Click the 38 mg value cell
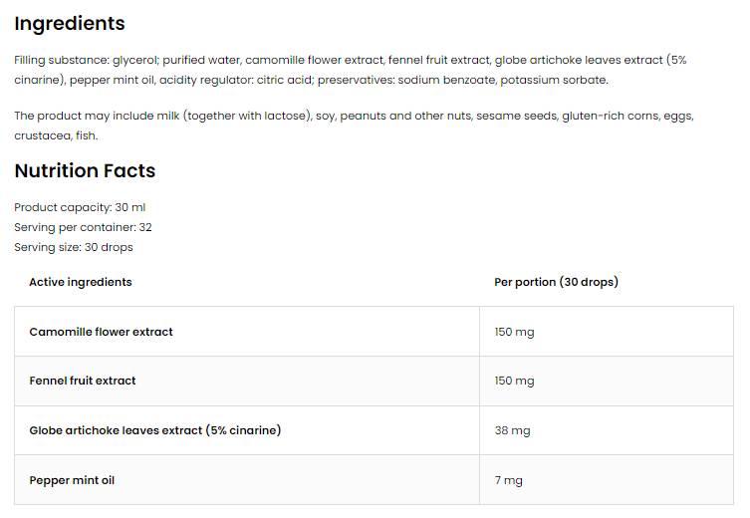750x518 pixels. coord(512,430)
